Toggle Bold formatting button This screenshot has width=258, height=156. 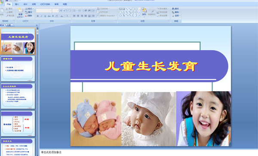click(x=38, y=16)
